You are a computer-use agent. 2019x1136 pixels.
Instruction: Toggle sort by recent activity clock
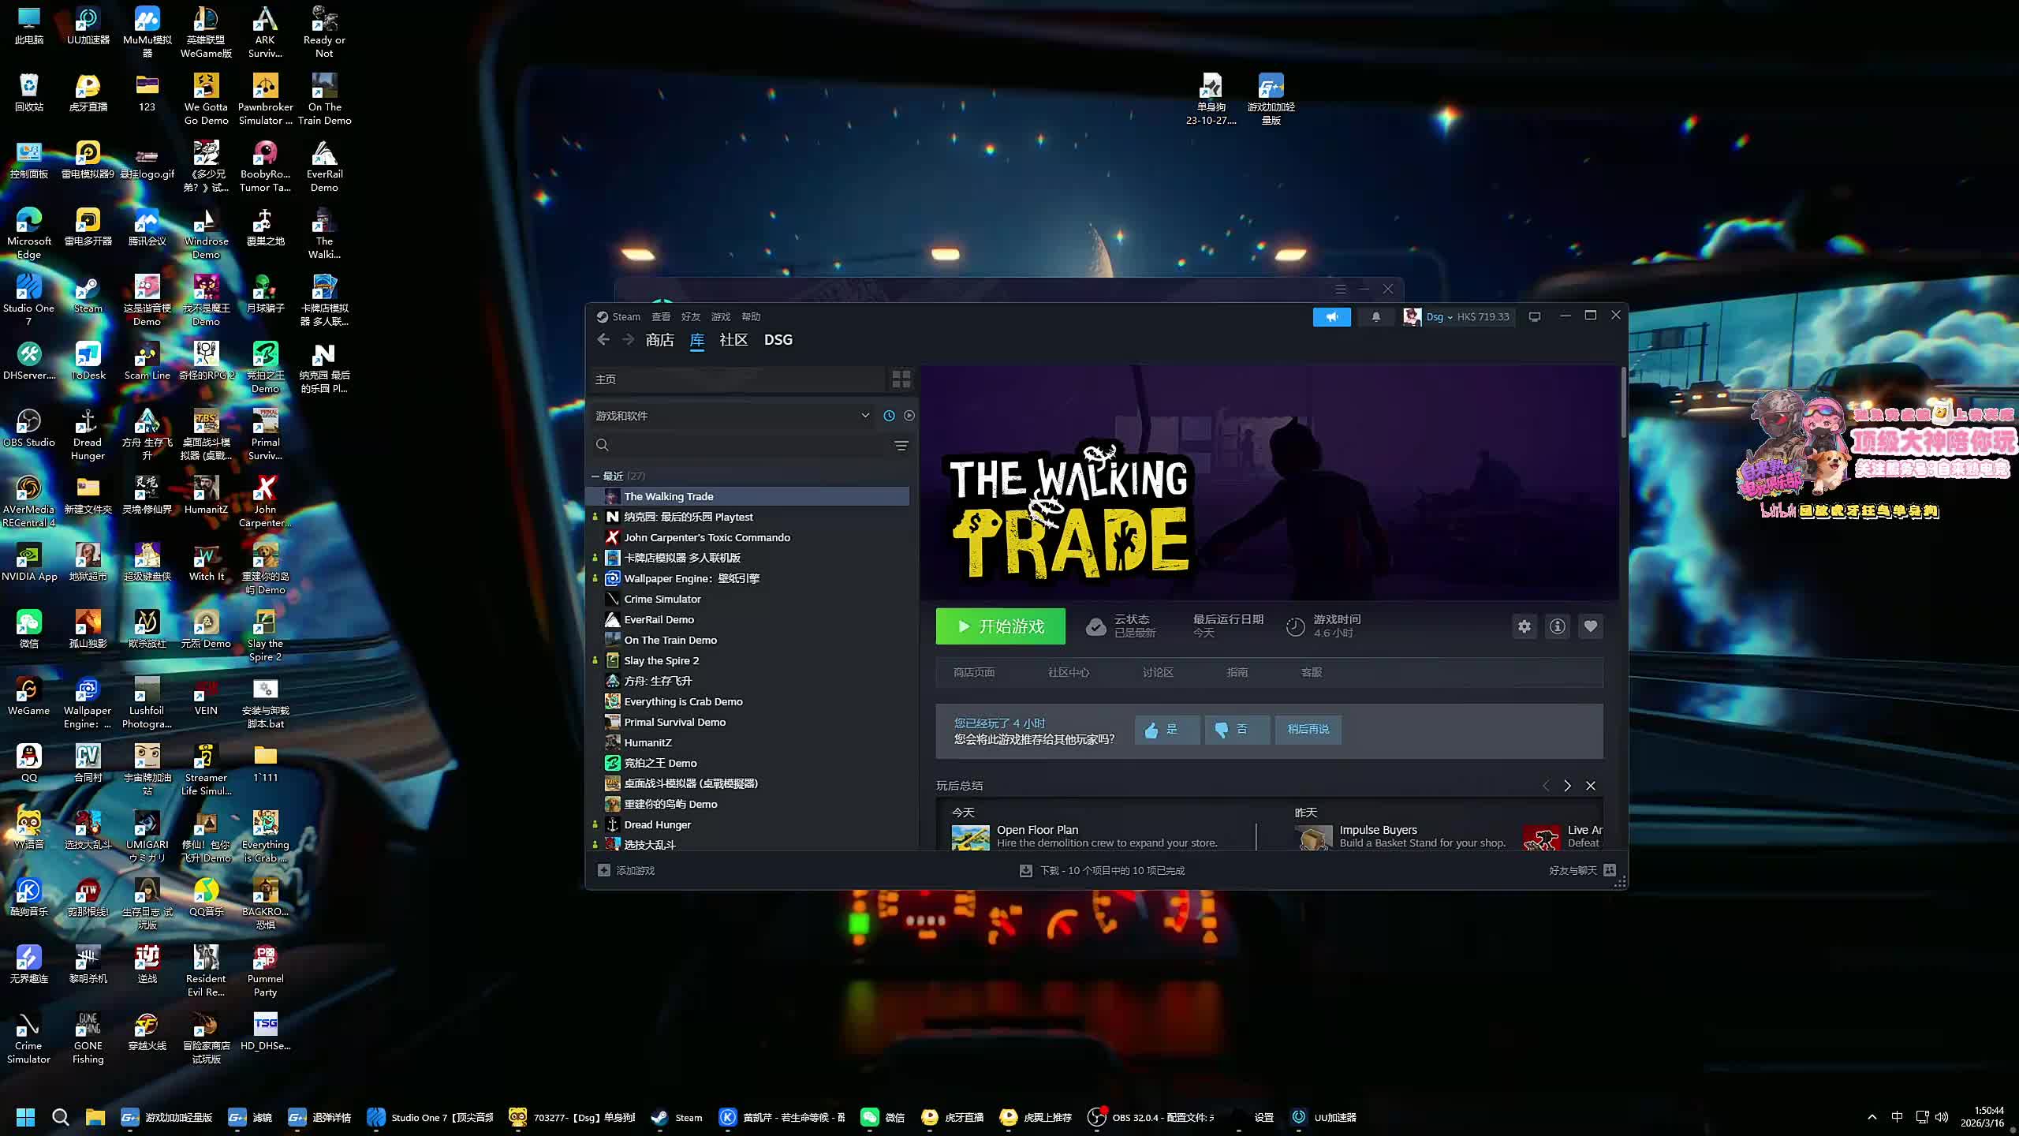click(889, 416)
